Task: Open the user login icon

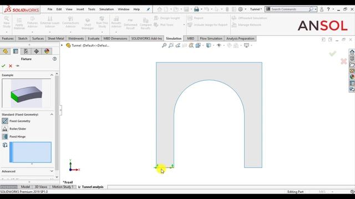Action: pos(322,9)
